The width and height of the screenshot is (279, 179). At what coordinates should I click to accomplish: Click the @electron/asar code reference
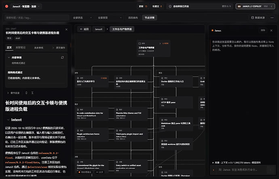(x=38, y=167)
